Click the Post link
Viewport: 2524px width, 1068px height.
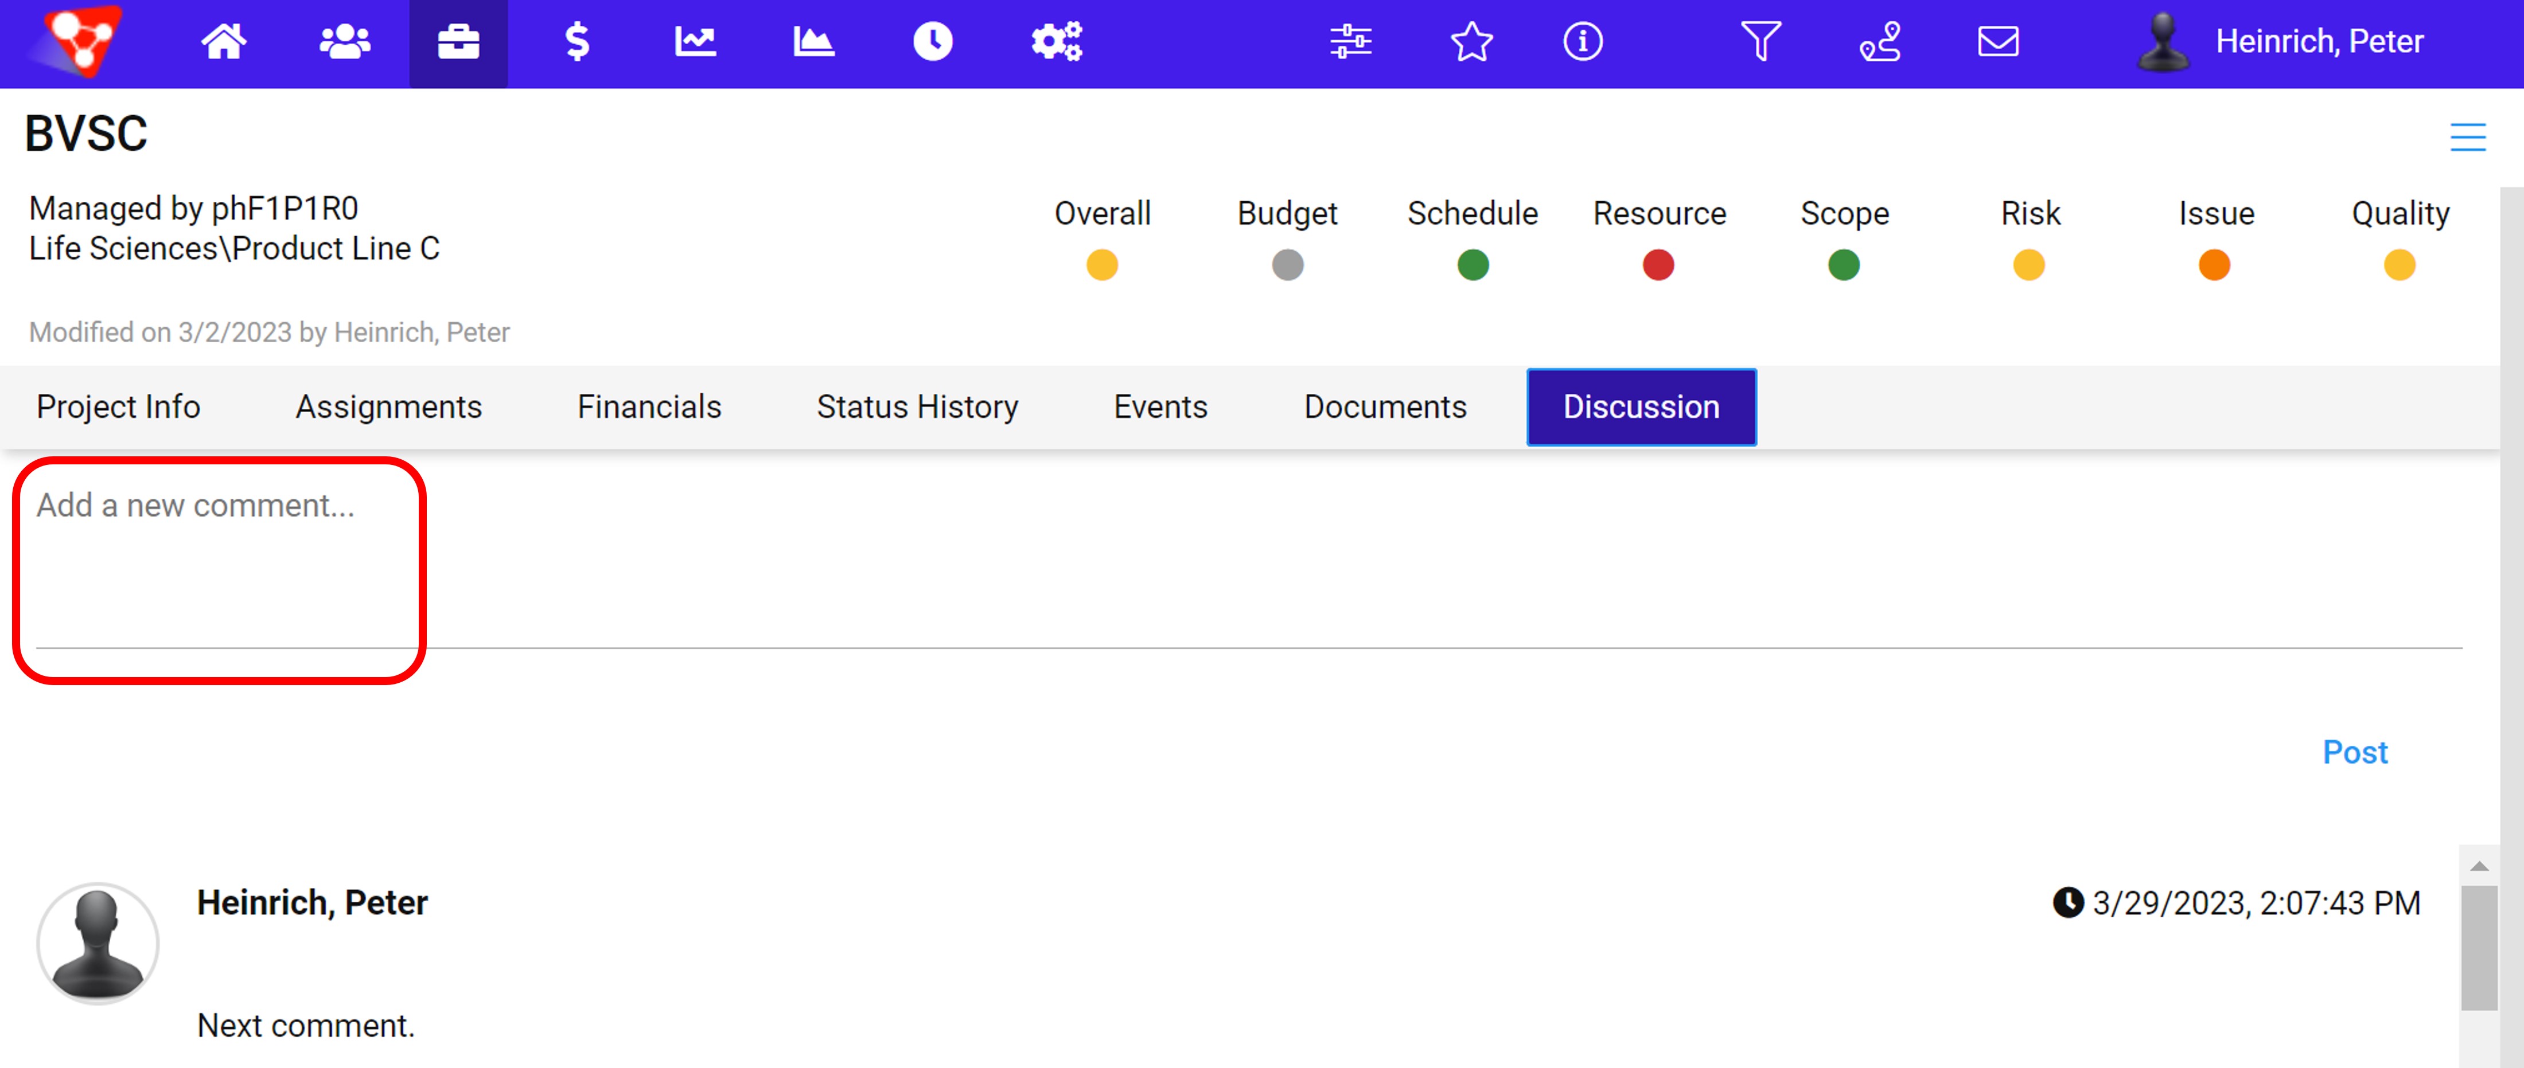[2355, 752]
